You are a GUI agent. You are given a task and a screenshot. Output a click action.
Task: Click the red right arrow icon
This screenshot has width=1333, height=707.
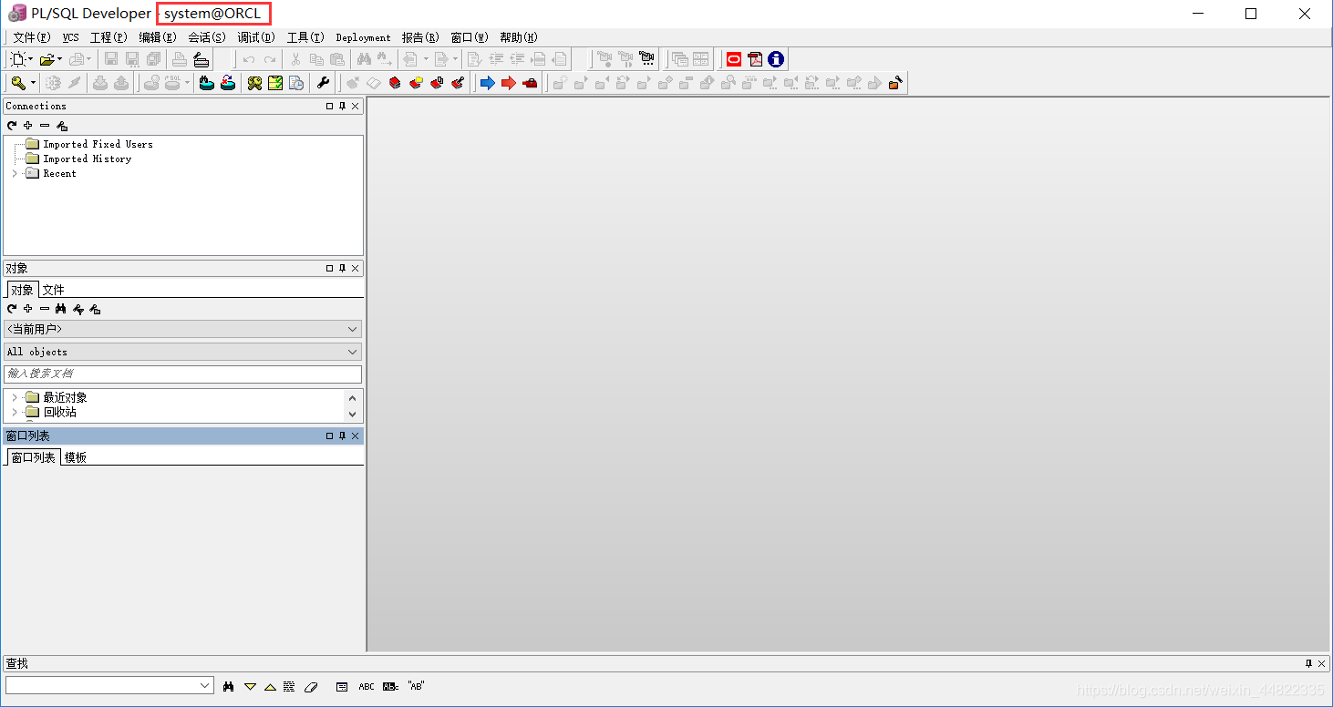click(508, 83)
